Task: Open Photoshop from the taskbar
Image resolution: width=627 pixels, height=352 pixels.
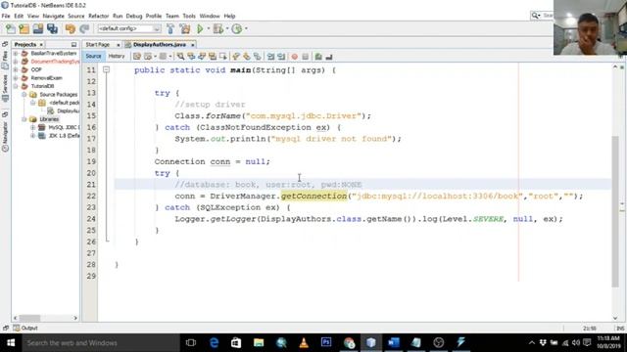Action: coord(326,343)
